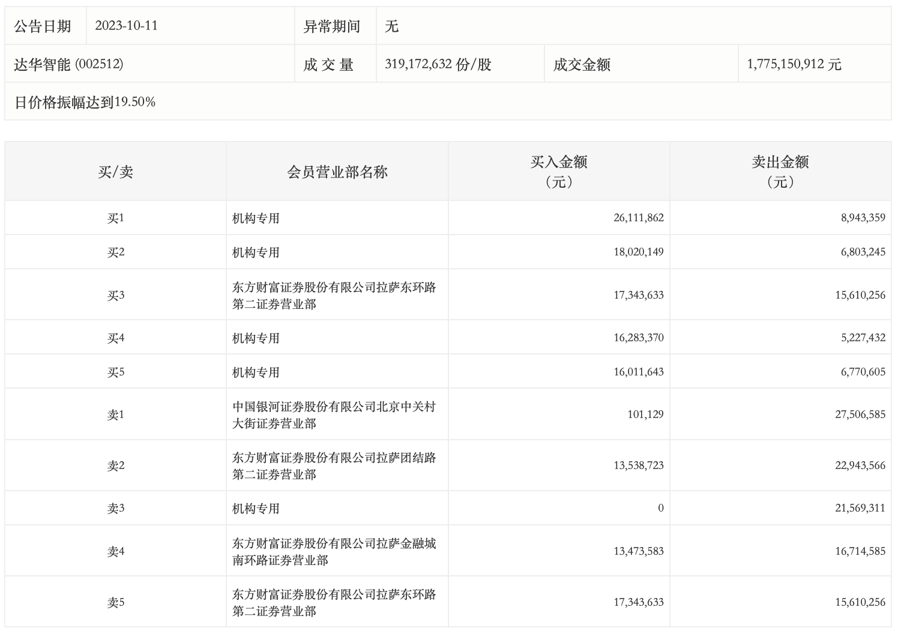Click the announcement date 2023-10-11
Image resolution: width=898 pixels, height=637 pixels.
(126, 26)
